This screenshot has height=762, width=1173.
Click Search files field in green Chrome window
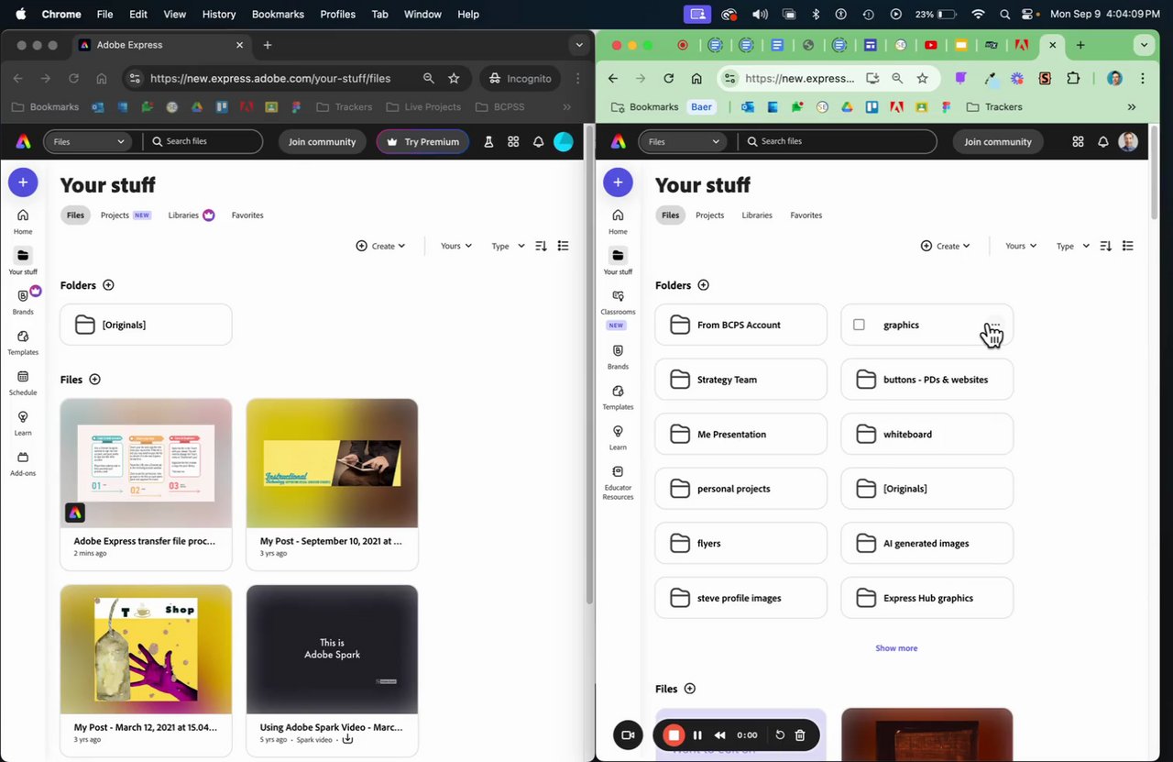(x=838, y=142)
